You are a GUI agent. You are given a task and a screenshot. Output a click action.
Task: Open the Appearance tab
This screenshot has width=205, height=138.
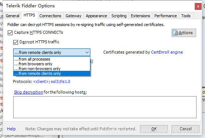click(97, 16)
